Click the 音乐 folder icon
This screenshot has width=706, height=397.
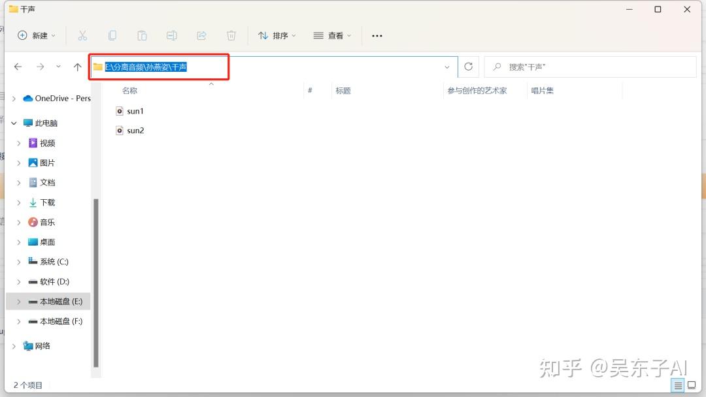tap(33, 222)
